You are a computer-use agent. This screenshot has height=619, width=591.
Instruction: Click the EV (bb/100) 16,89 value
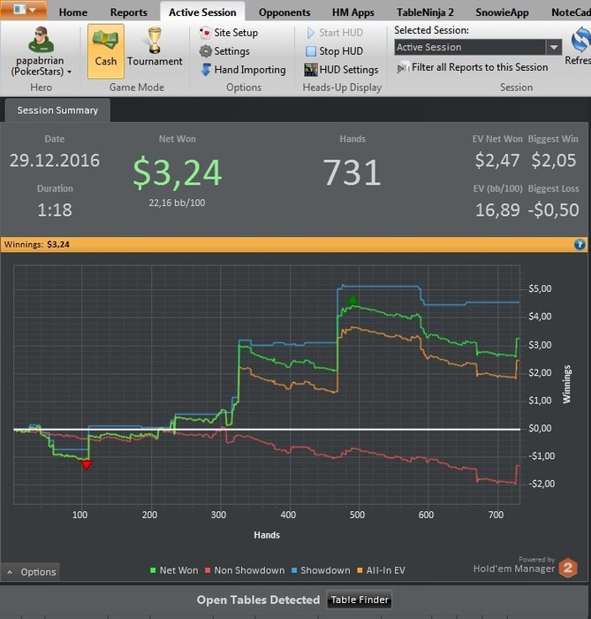[x=497, y=210]
